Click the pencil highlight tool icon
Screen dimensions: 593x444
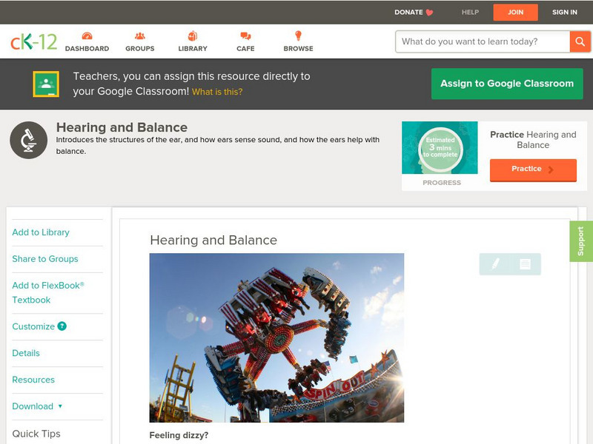[495, 263]
